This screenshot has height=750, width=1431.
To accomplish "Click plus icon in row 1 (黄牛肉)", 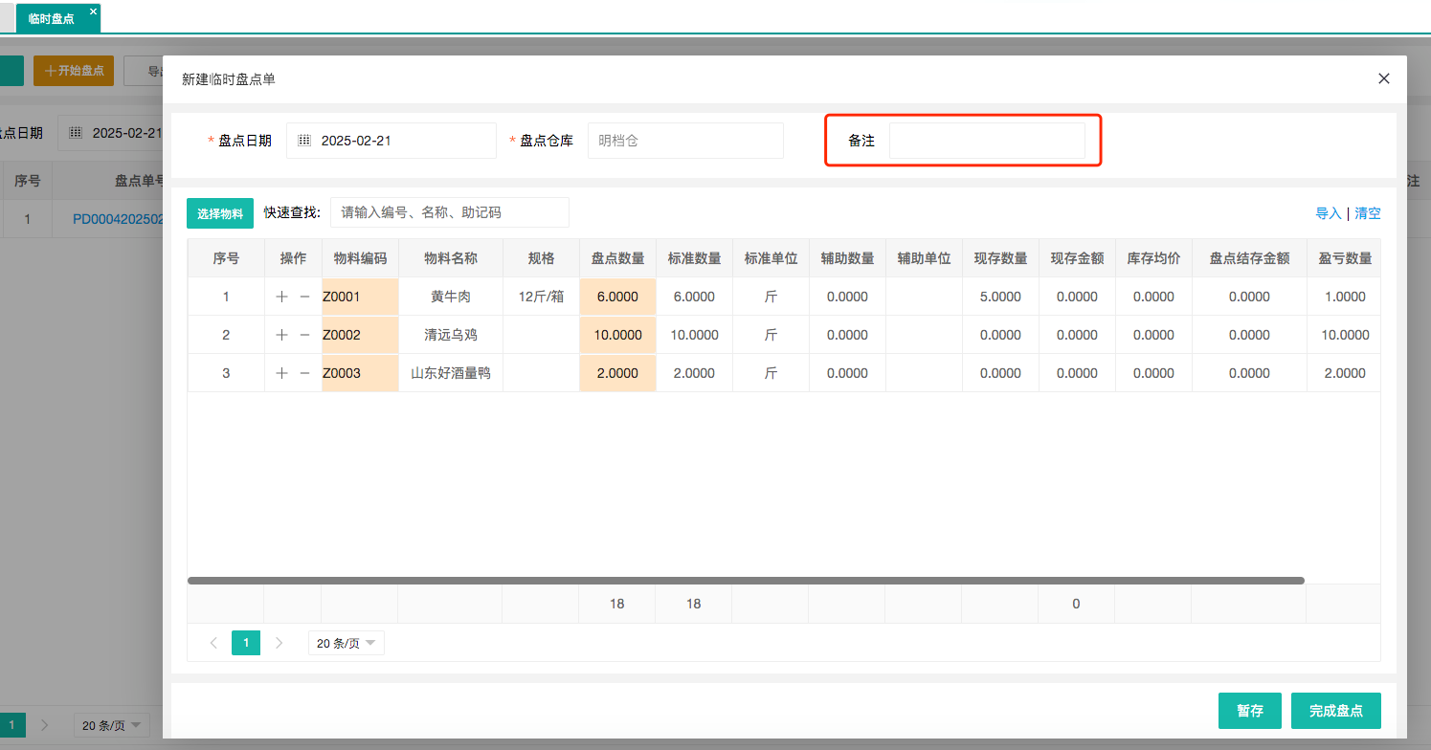I will (281, 297).
